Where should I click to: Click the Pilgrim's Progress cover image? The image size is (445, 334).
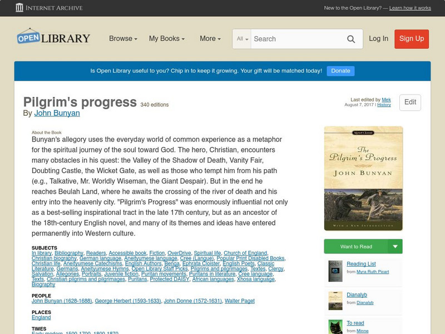pyautogui.click(x=363, y=178)
